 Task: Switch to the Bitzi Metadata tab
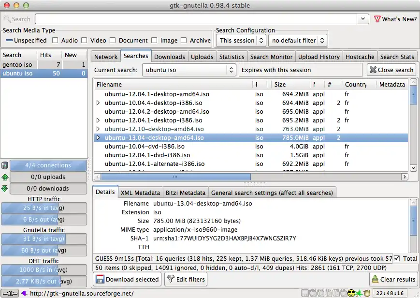tap(186, 193)
